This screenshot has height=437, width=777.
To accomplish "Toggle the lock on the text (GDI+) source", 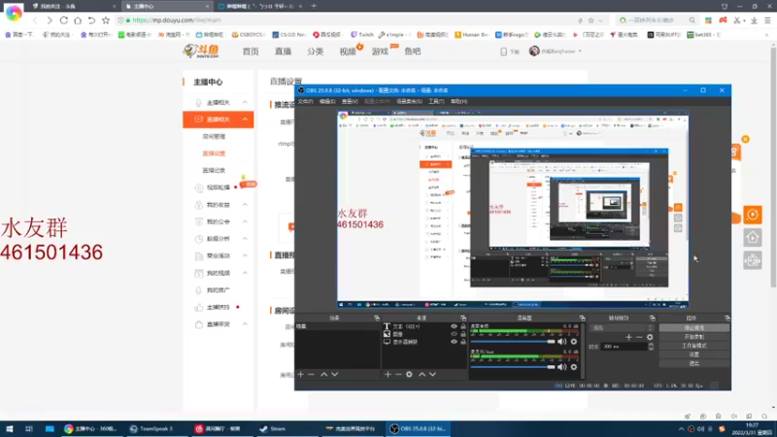I will [x=463, y=326].
